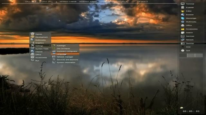Select the highlighted Language entry
This screenshot has height=115, width=206.
pos(65,54)
